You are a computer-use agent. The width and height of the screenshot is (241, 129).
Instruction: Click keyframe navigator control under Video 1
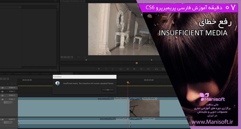pyautogui.click(x=8, y=102)
